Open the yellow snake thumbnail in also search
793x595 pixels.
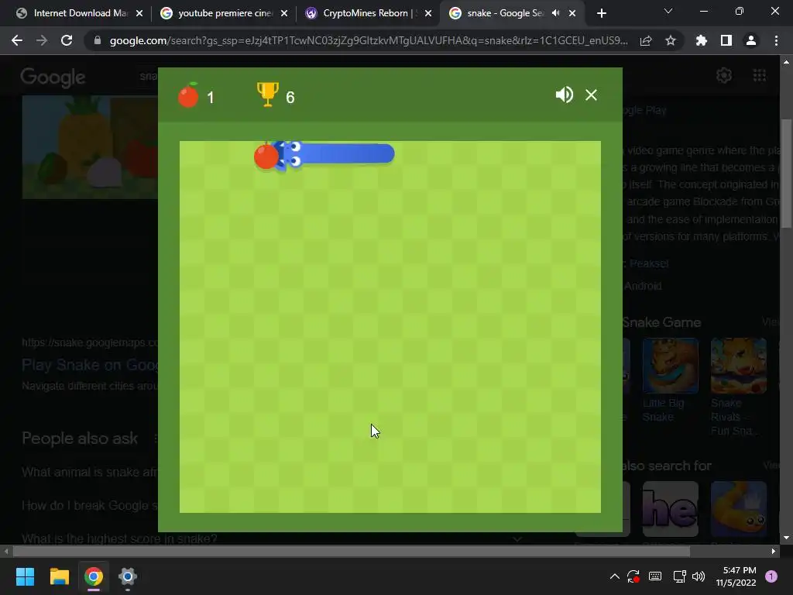pyautogui.click(x=738, y=509)
